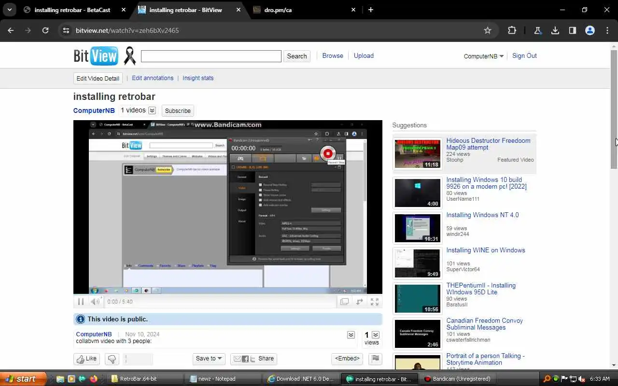Close the 'dro.pm/ca' tab
The image size is (618, 386).
click(353, 10)
